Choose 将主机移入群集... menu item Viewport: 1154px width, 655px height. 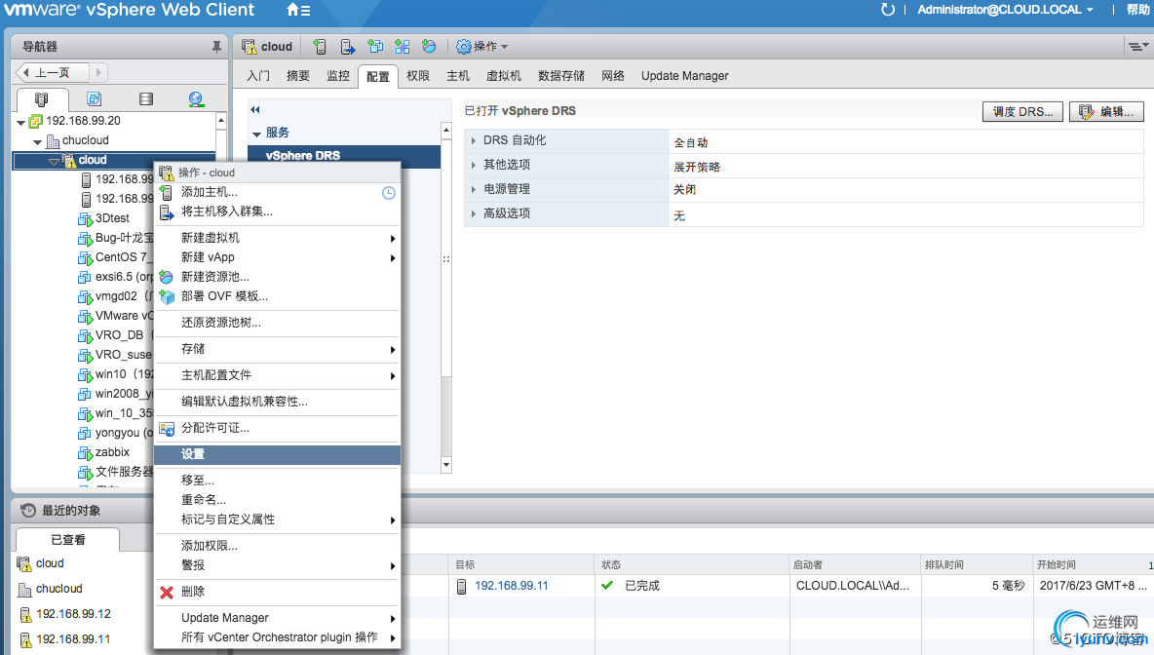coord(278,212)
